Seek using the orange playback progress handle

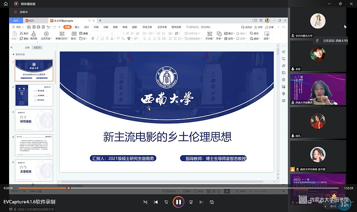coord(68,188)
